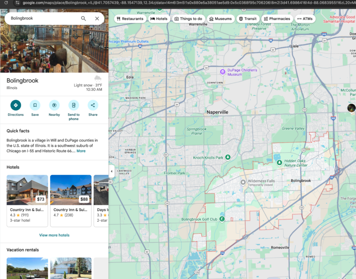The image size is (356, 279).
Task: Click the Directions icon button
Action: pos(15,105)
